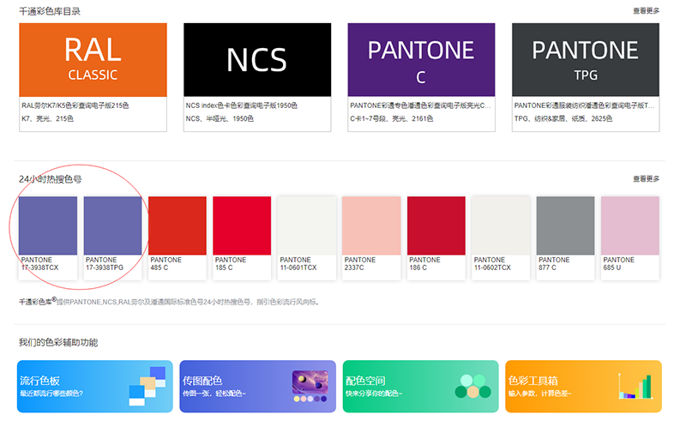Image resolution: width=686 pixels, height=433 pixels.
Task: Select the PANTONE 17-3938TPG swatch
Action: 113,226
